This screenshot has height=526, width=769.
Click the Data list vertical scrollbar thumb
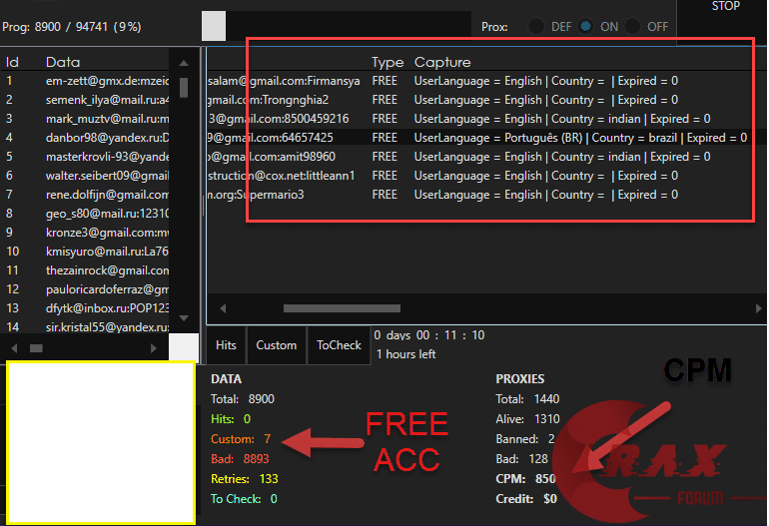pyautogui.click(x=184, y=87)
